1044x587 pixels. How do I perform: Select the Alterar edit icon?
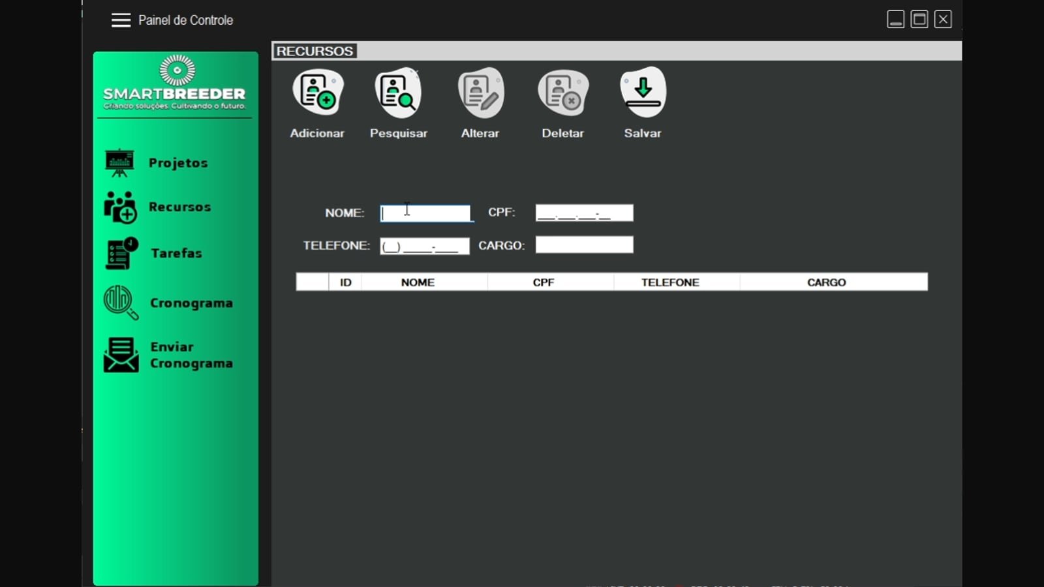coord(481,92)
